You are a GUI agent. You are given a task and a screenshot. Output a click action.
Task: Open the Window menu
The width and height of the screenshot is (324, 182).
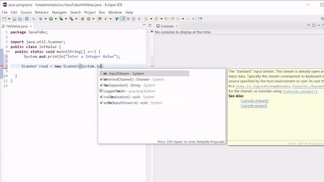coord(115,12)
